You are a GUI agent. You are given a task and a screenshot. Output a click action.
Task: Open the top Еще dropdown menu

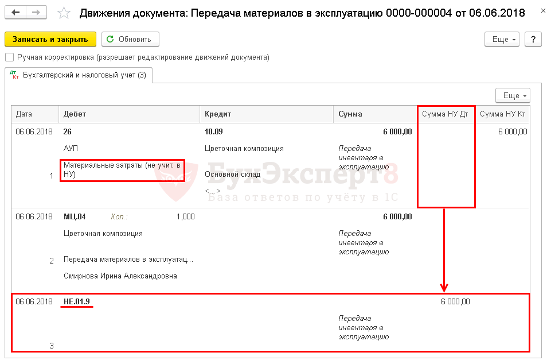[504, 39]
